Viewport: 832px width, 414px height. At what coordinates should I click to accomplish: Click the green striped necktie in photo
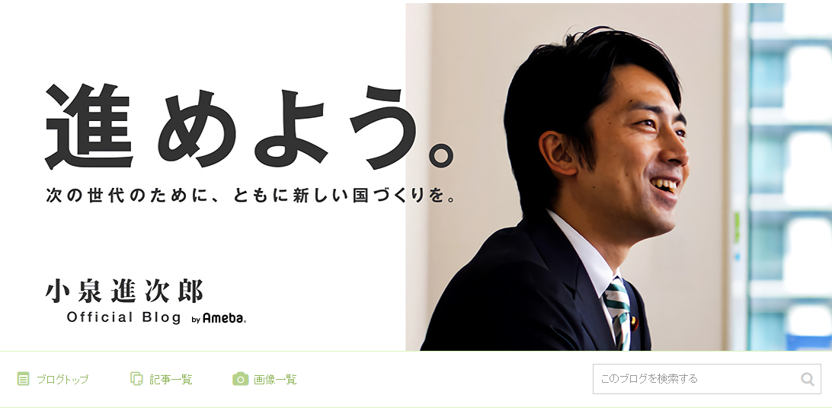[618, 313]
